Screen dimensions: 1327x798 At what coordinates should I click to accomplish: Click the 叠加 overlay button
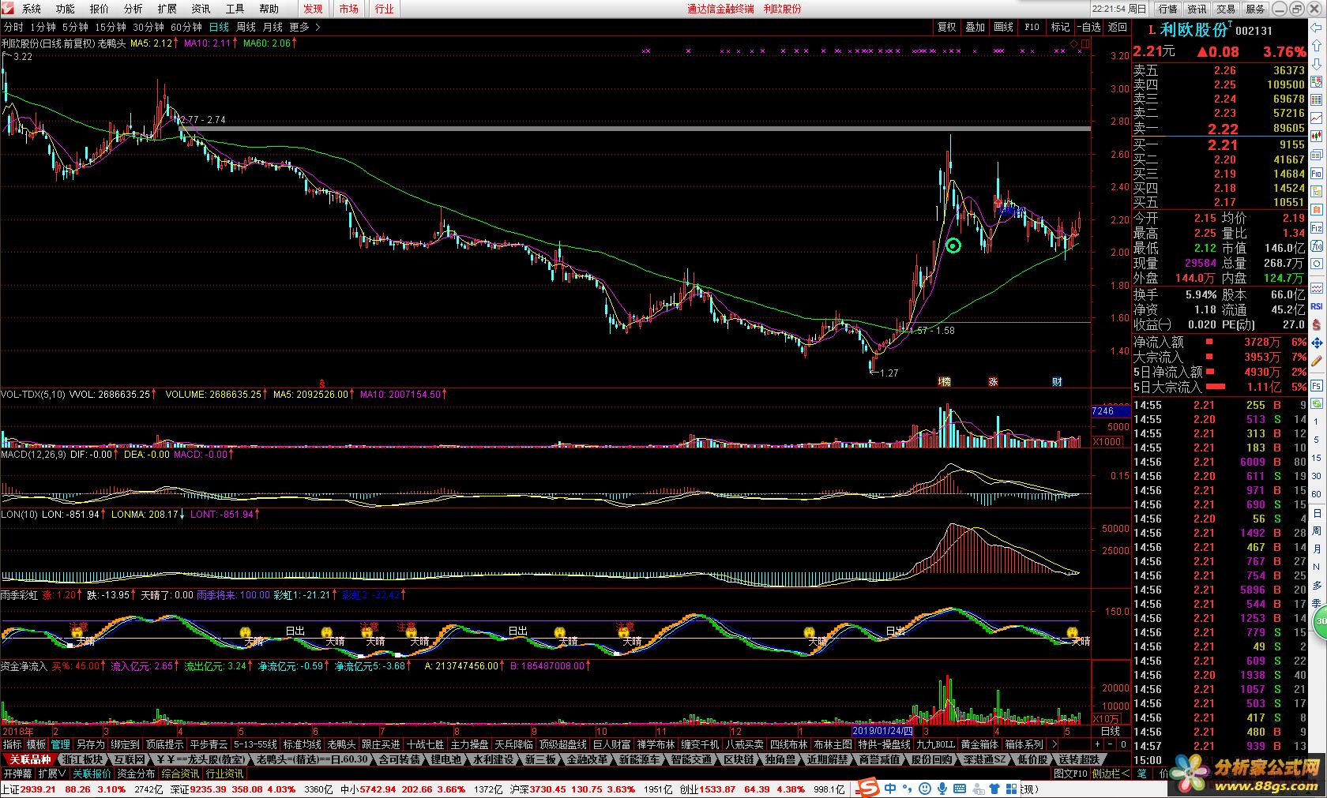pyautogui.click(x=976, y=27)
